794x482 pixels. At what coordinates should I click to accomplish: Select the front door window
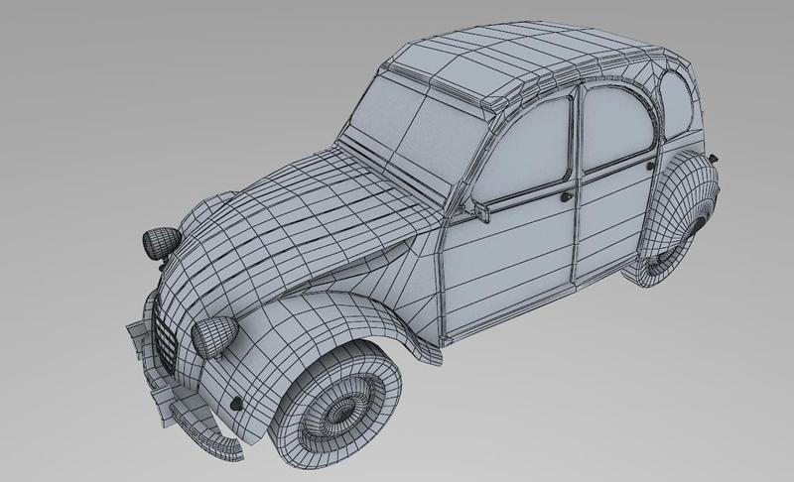tap(522, 148)
